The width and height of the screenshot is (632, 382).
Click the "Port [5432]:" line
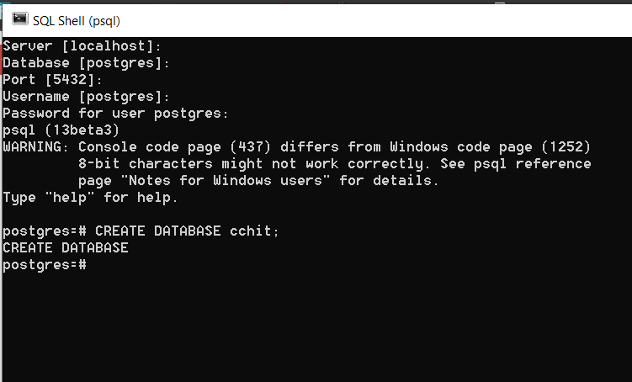click(x=52, y=79)
